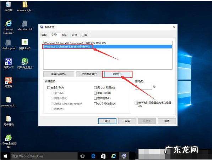This screenshot has height=160, width=212.
Task: Open the 启动 tab
Action: (x=74, y=35)
